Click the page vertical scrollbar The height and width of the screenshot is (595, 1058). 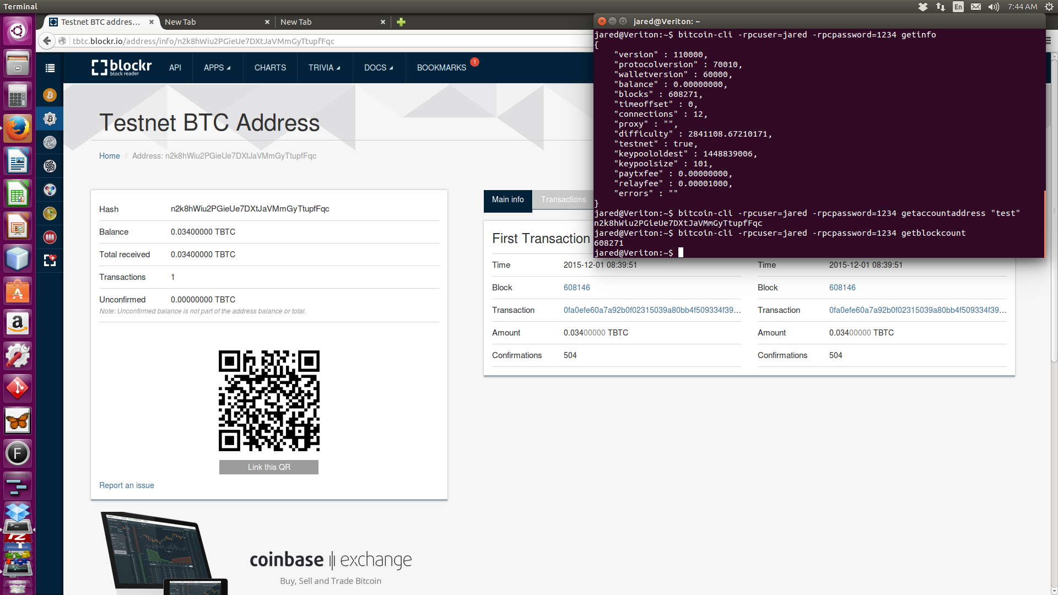[1054, 209]
